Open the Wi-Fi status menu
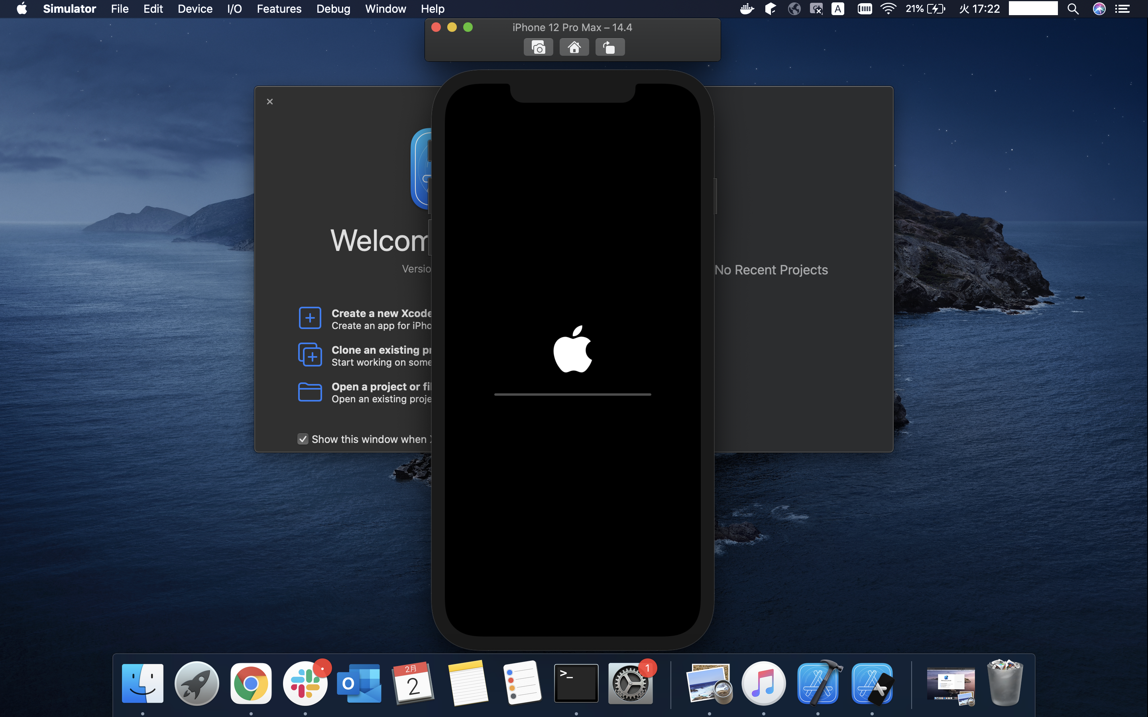The image size is (1148, 717). 888,8
